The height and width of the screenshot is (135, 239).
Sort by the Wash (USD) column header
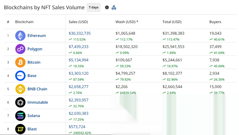127,22
